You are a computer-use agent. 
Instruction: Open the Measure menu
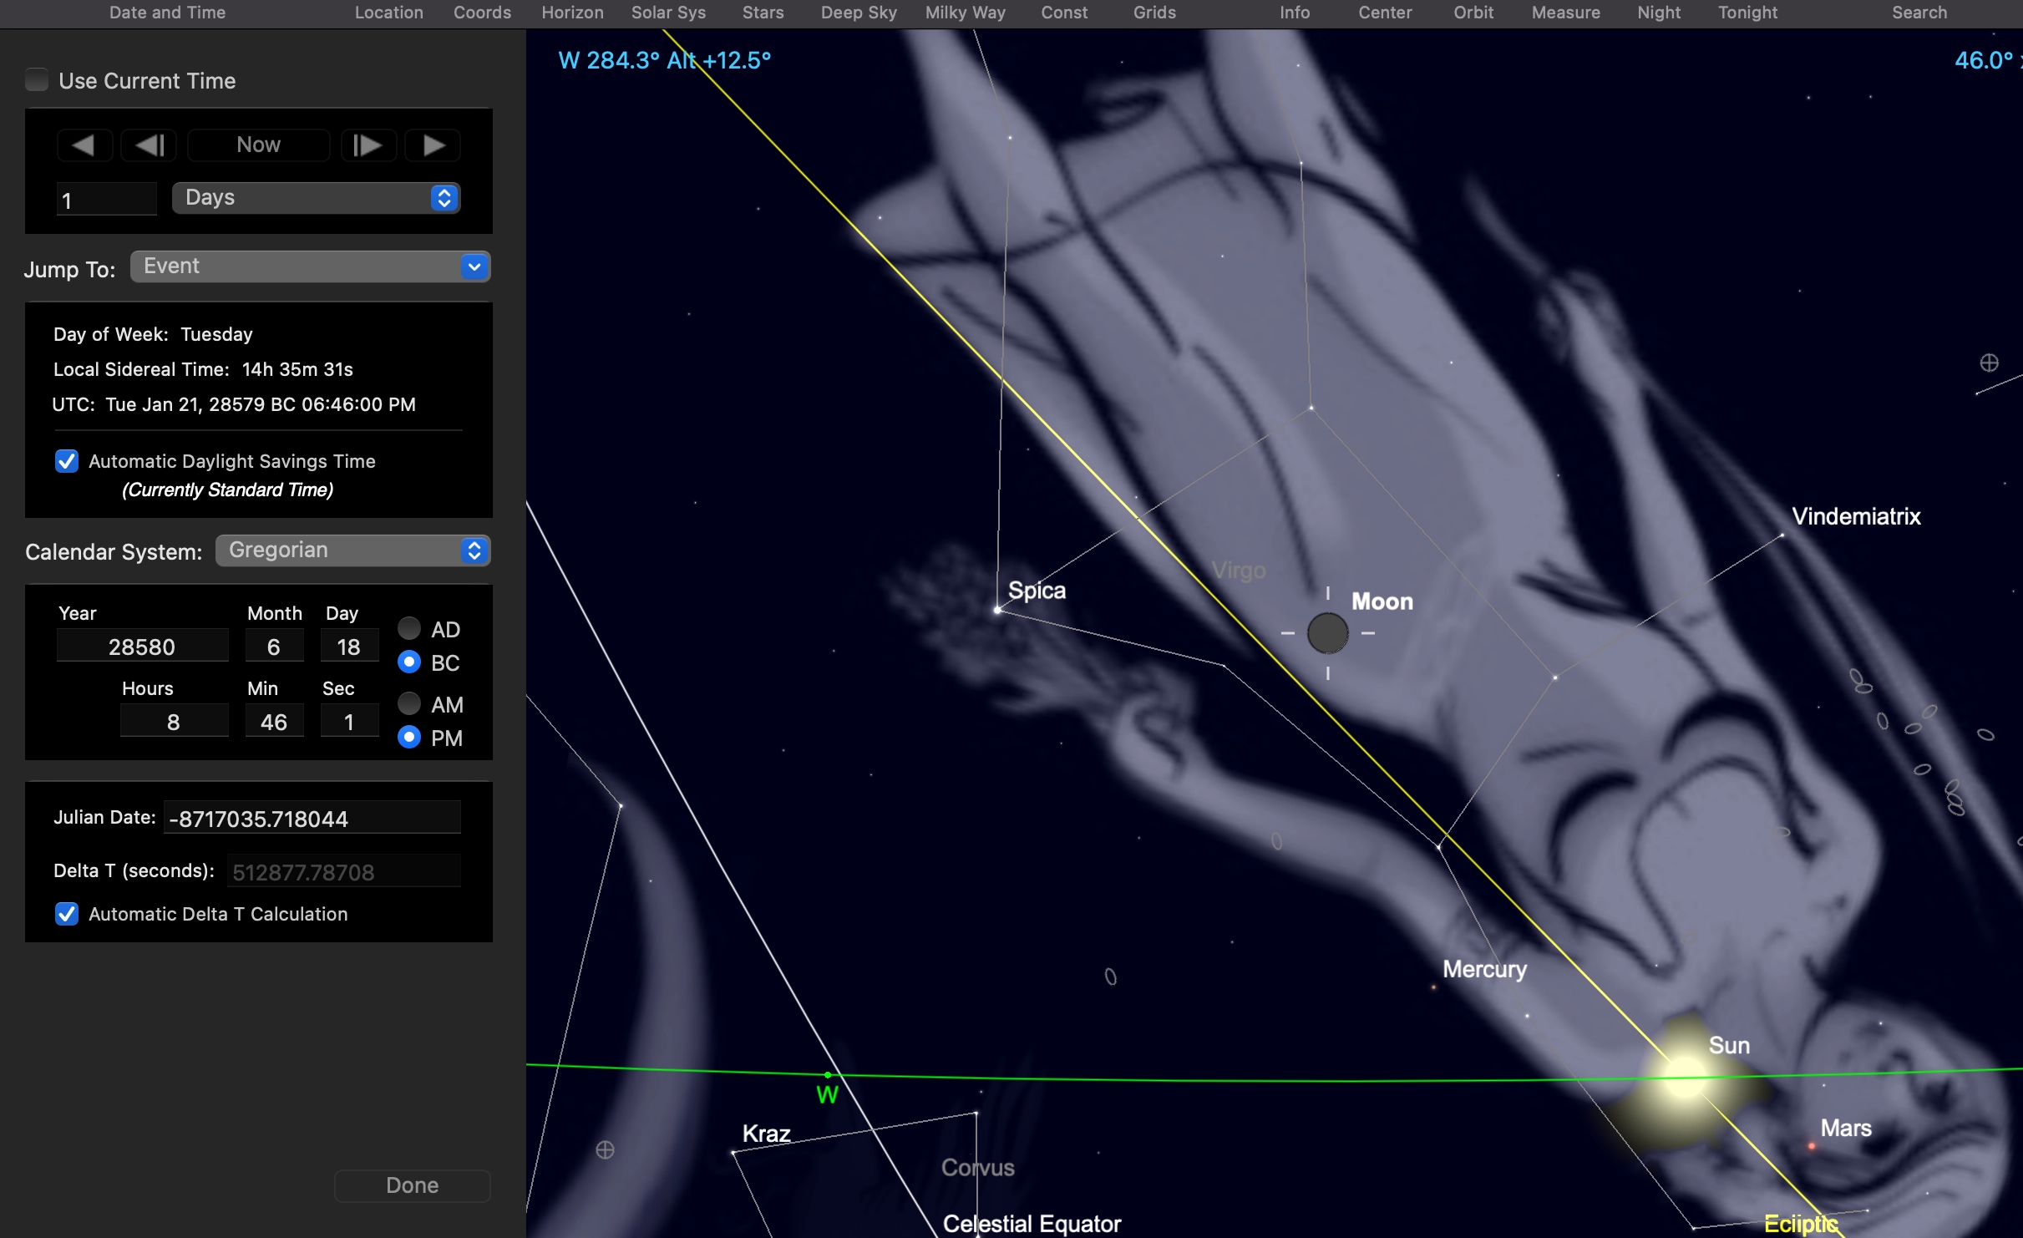(1565, 13)
